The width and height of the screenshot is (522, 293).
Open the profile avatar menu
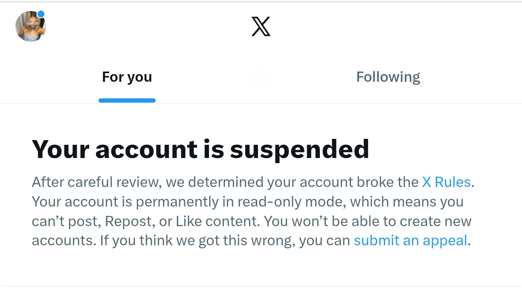(30, 27)
